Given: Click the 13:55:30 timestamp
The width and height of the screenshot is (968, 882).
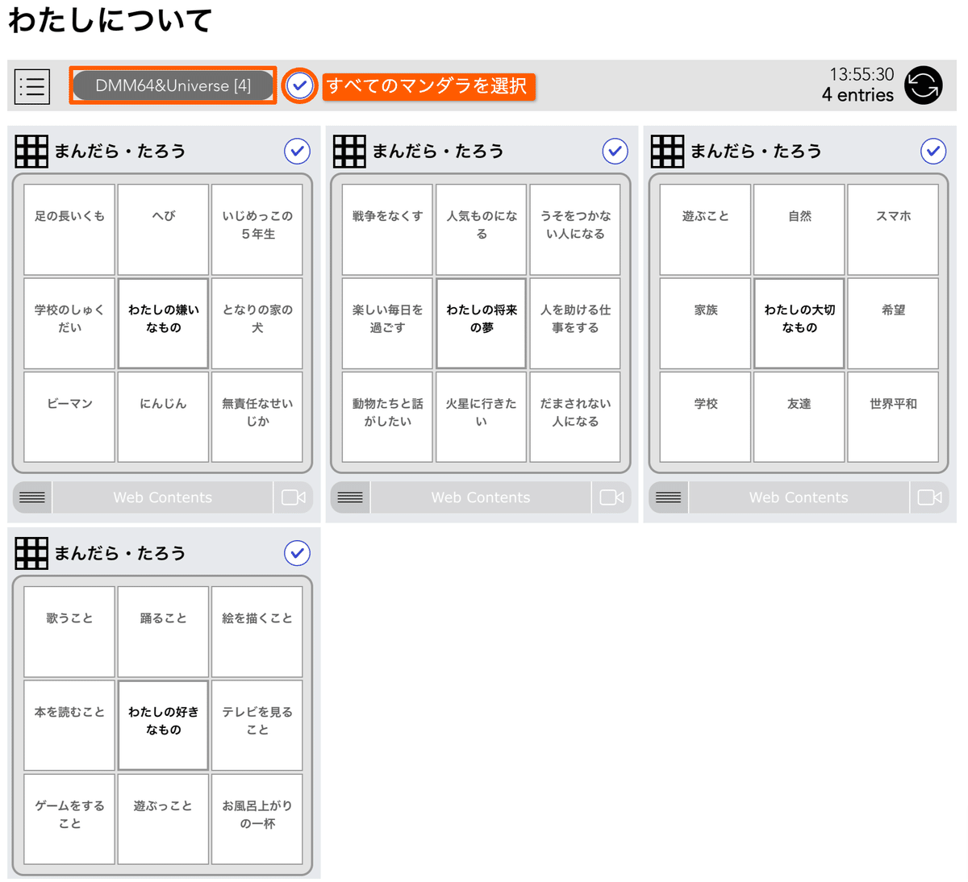Looking at the screenshot, I should tap(862, 74).
